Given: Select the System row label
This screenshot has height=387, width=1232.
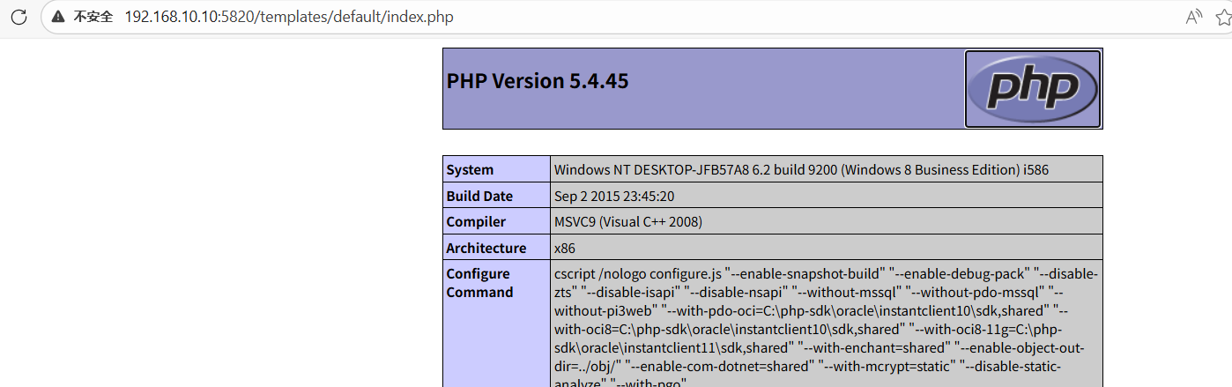Looking at the screenshot, I should click(x=470, y=170).
